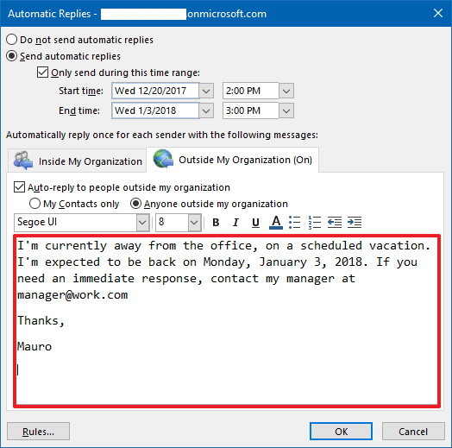Switch to Inside My Organization tab
452x448 pixels.
coord(77,161)
